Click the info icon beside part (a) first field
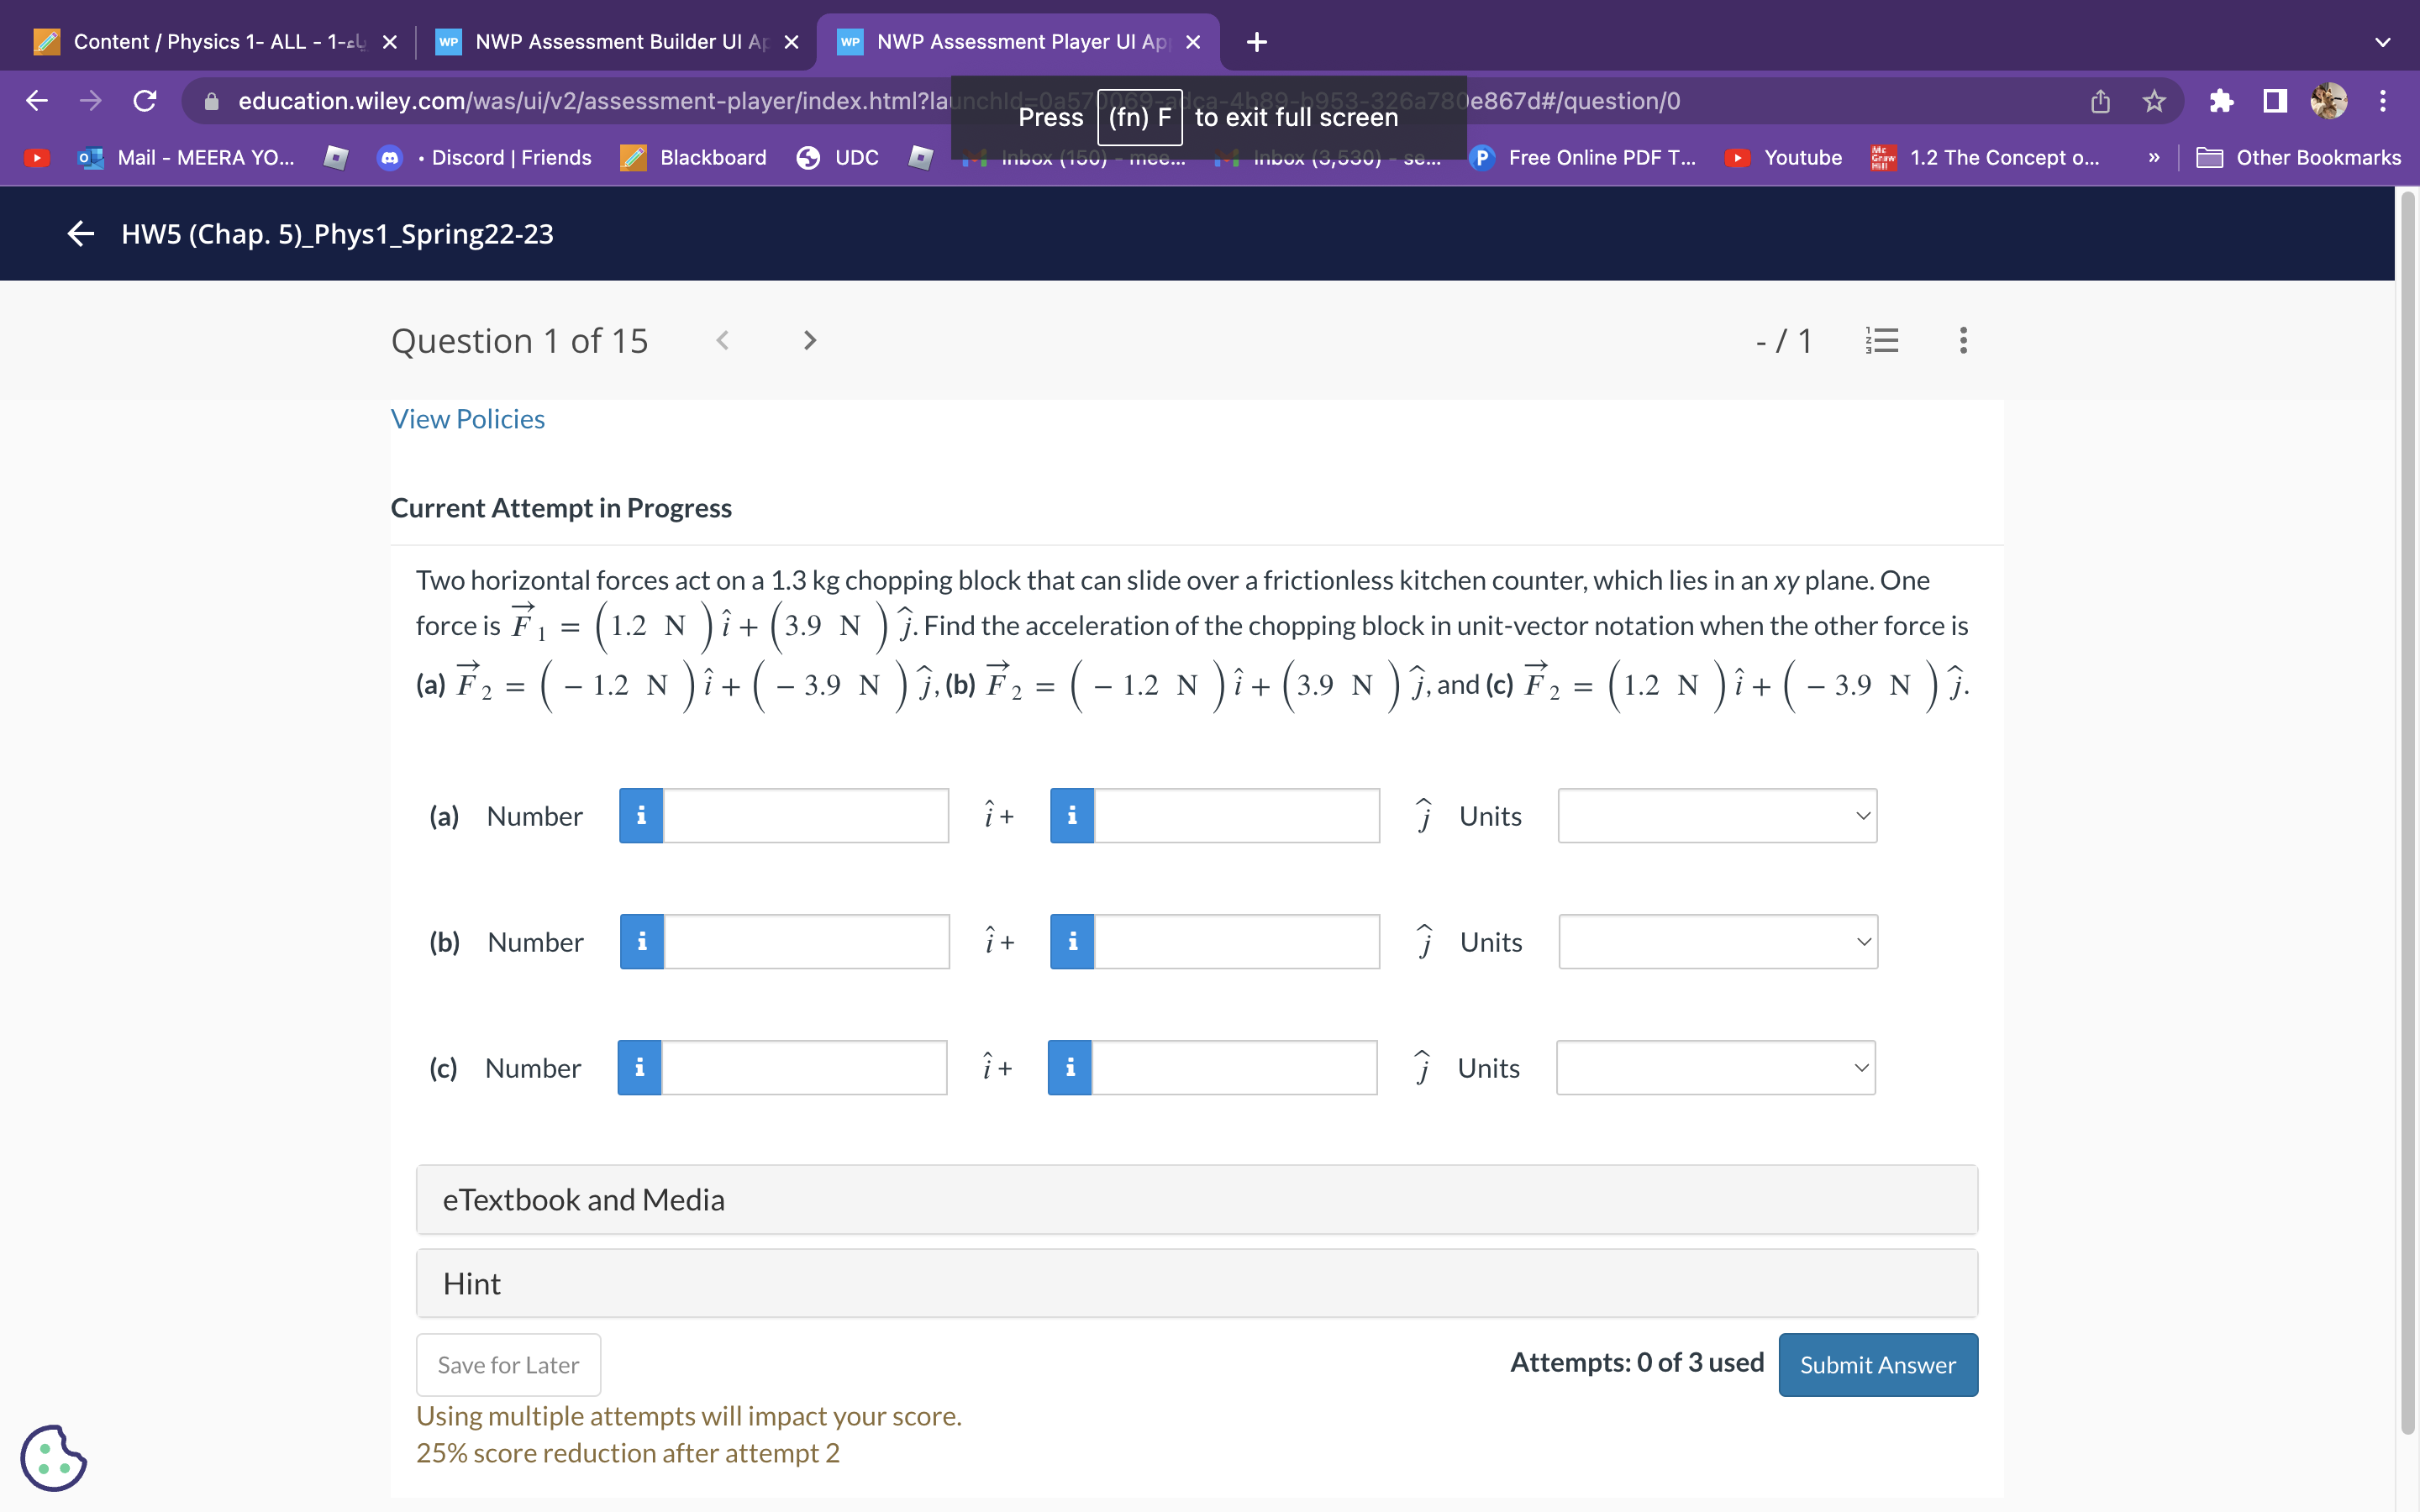Viewport: 2420px width, 1512px height. pos(640,815)
